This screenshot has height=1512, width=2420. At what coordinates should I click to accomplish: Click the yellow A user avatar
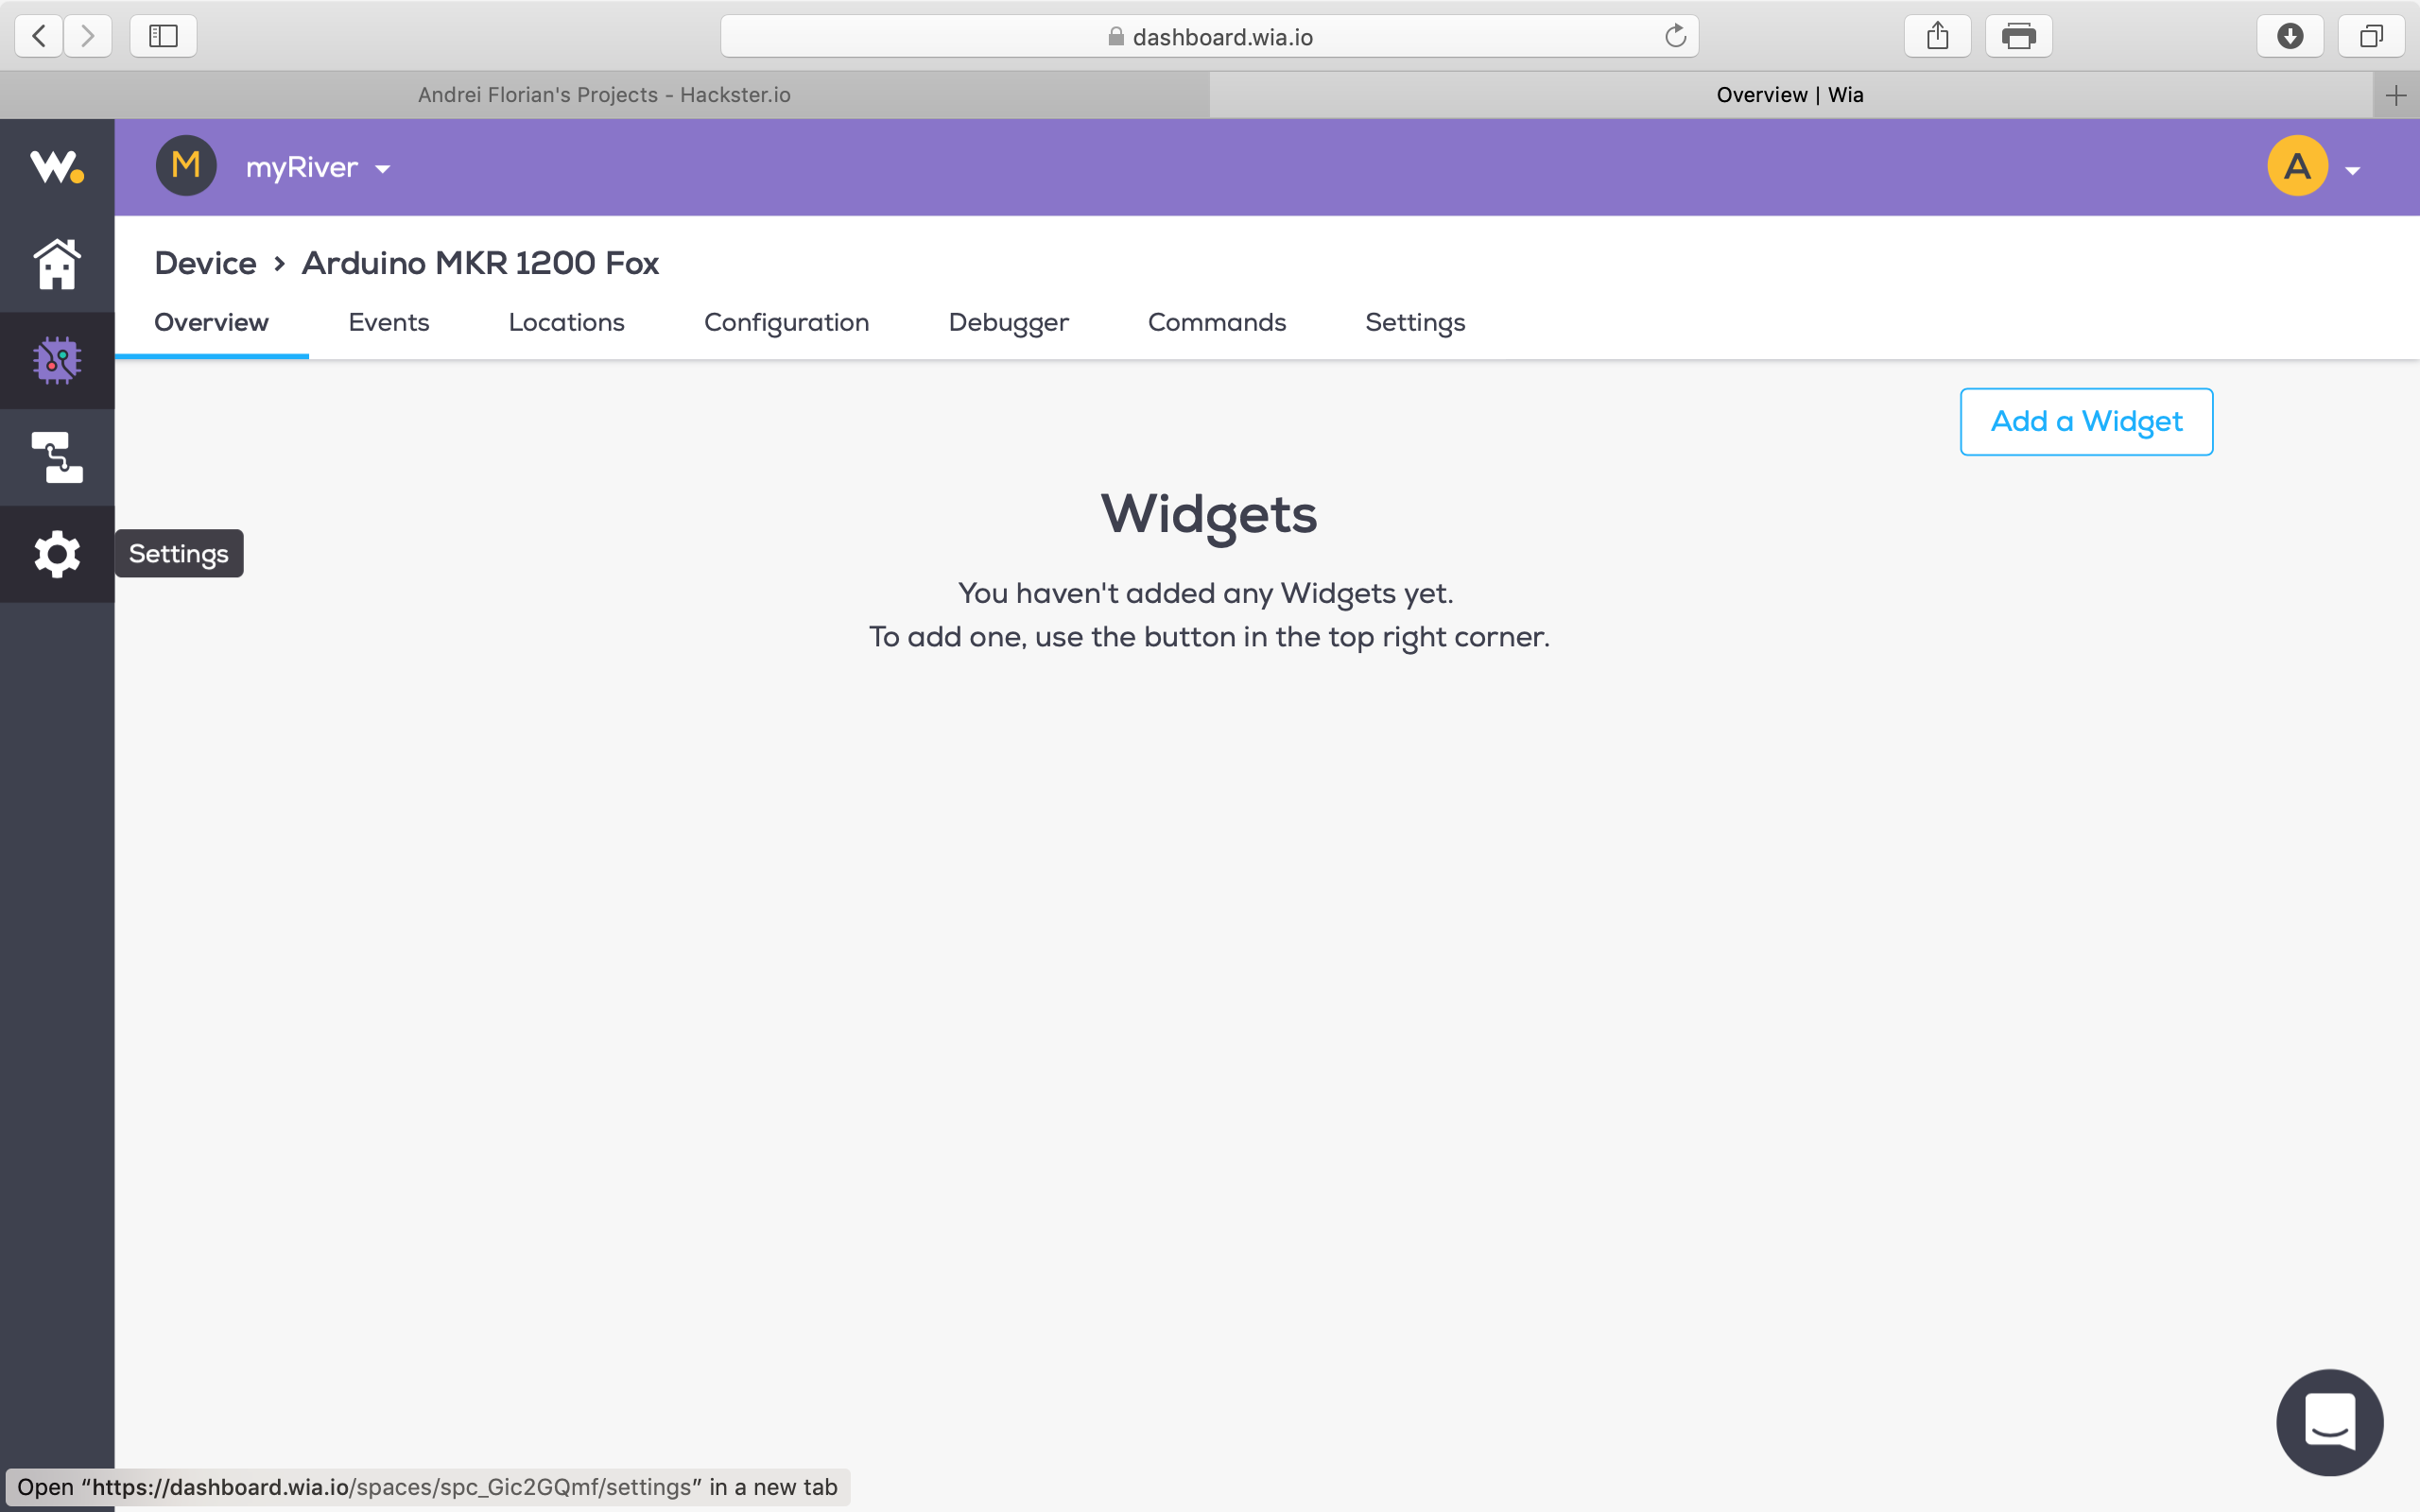point(2297,166)
